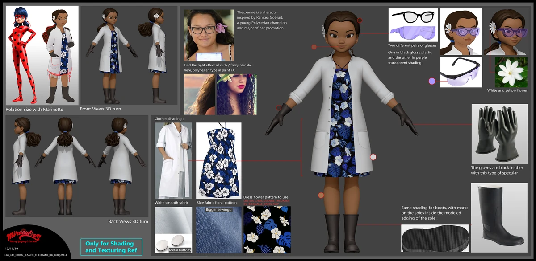View the purple transparent safety glasses photo

click(x=461, y=72)
